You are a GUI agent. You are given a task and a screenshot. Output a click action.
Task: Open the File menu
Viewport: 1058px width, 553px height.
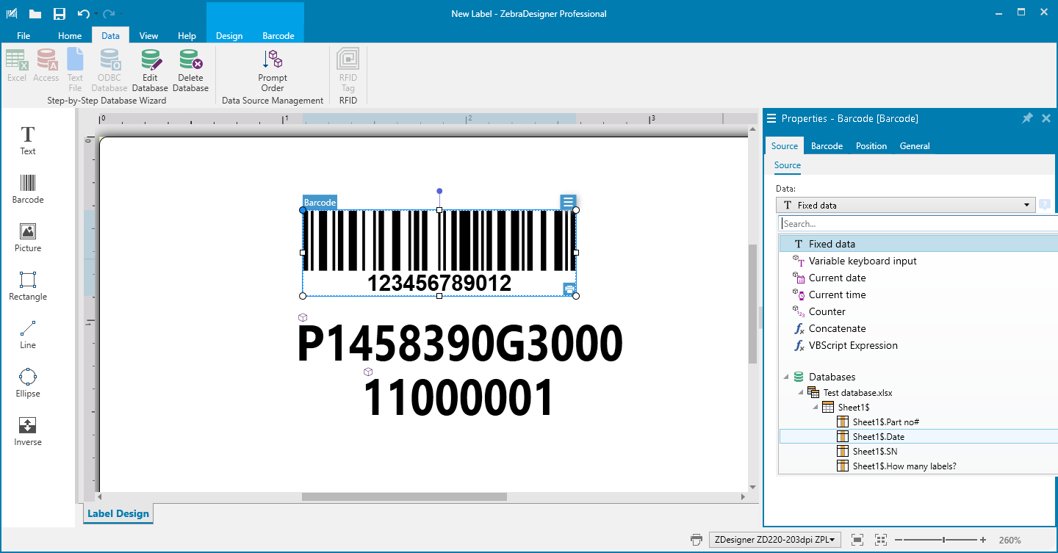point(24,35)
